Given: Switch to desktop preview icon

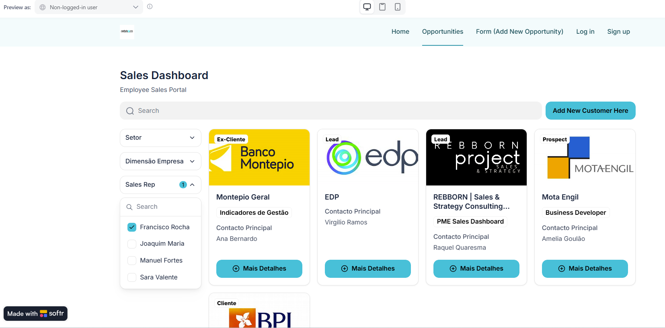Looking at the screenshot, I should click(x=367, y=7).
